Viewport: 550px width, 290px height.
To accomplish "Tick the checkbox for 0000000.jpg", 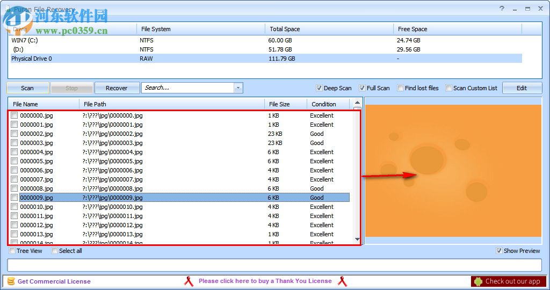I will click(14, 115).
